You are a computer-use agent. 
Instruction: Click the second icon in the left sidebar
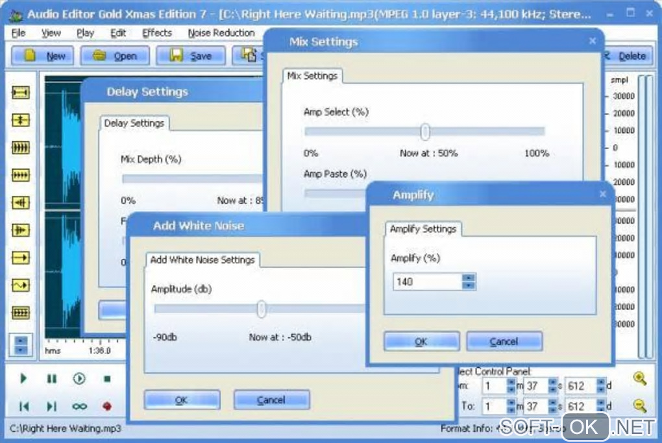click(20, 120)
